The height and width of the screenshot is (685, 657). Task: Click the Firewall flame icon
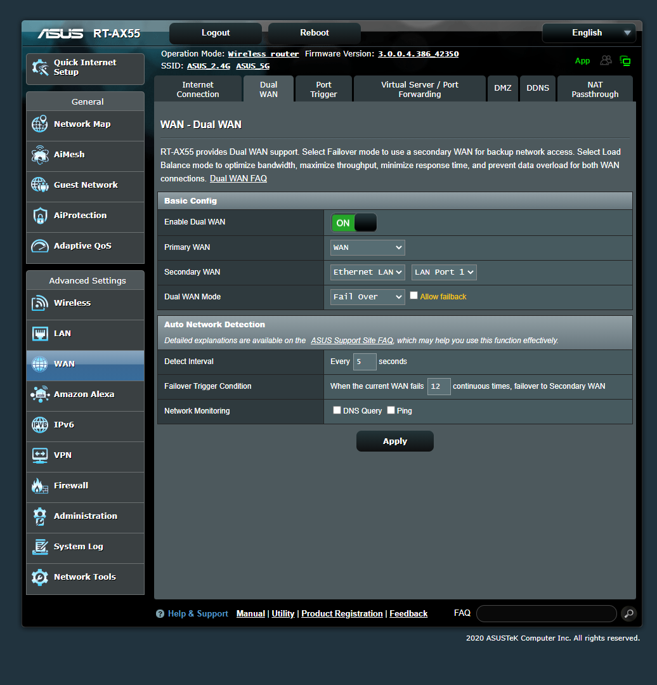coord(40,486)
